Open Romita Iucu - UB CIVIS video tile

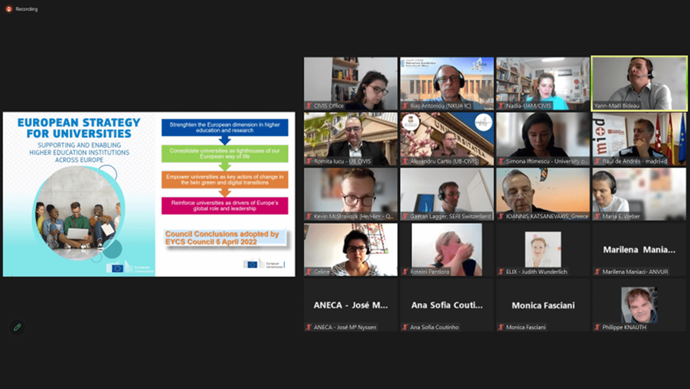350,139
